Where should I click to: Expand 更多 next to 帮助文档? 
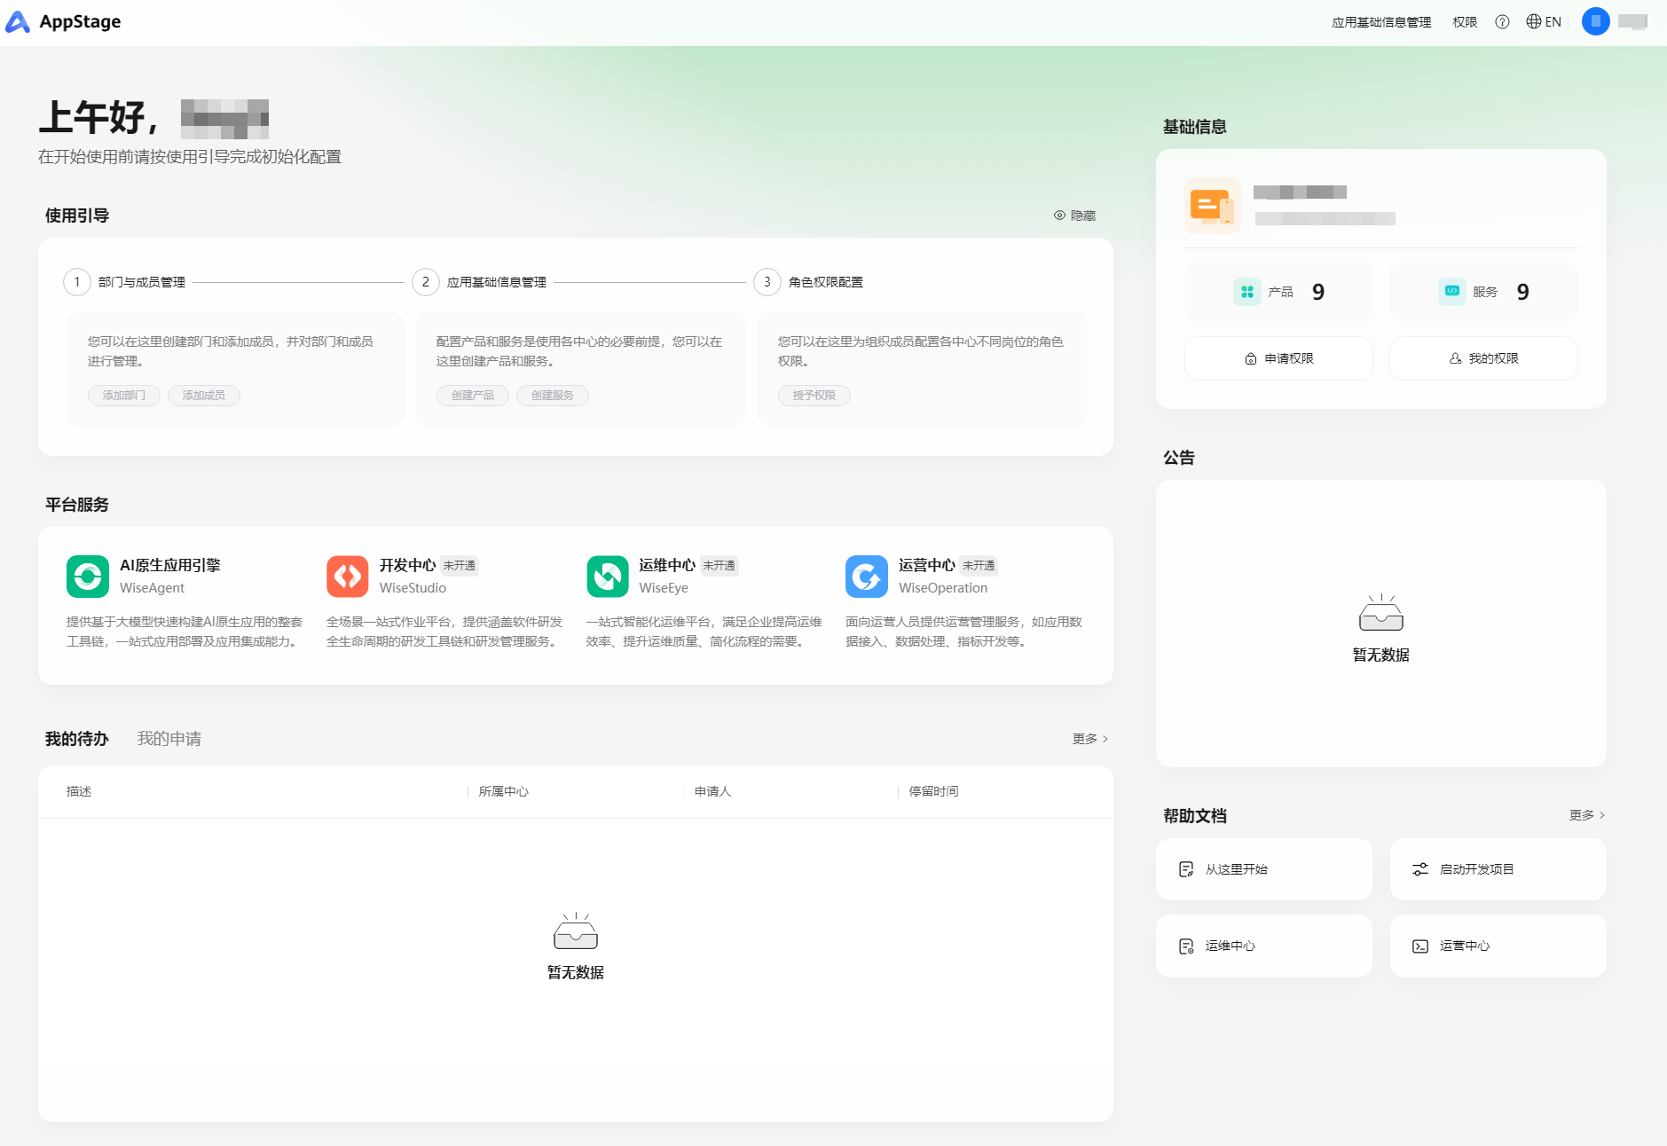(1586, 815)
